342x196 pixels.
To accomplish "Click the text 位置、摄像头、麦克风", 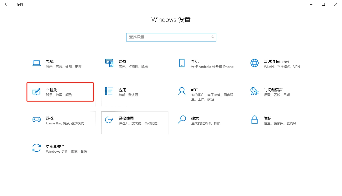I will pyautogui.click(x=280, y=123).
